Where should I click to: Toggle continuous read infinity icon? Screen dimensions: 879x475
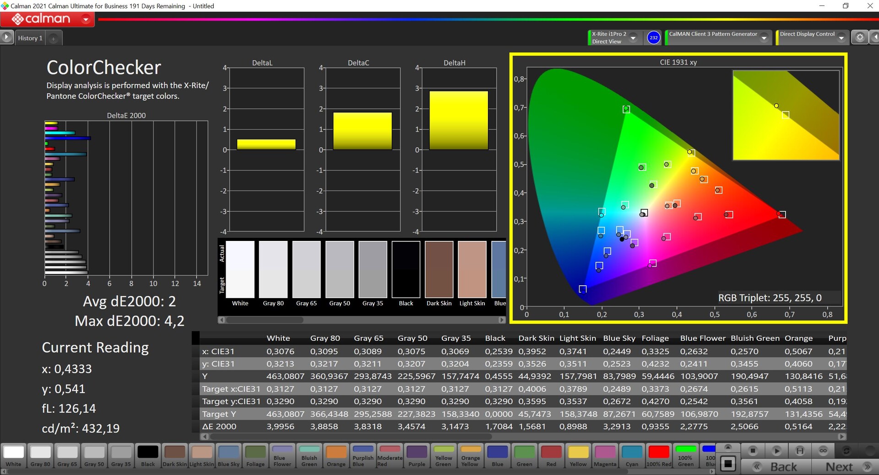coord(823,451)
